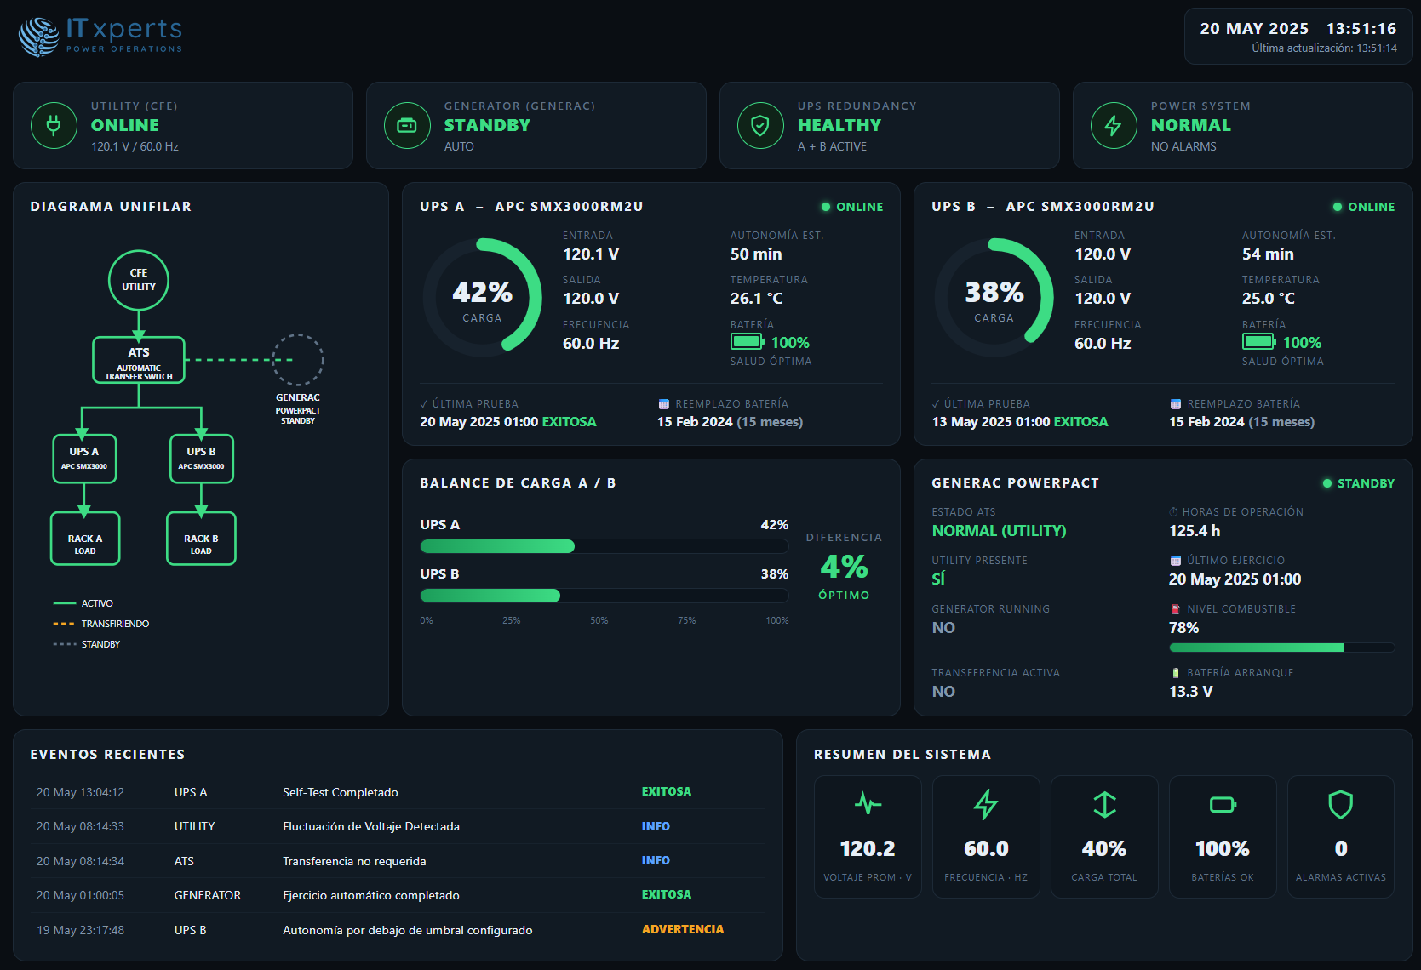Image resolution: width=1421 pixels, height=970 pixels.
Task: Click Fluctuación de Voltaje Detectada event
Action: click(x=398, y=826)
